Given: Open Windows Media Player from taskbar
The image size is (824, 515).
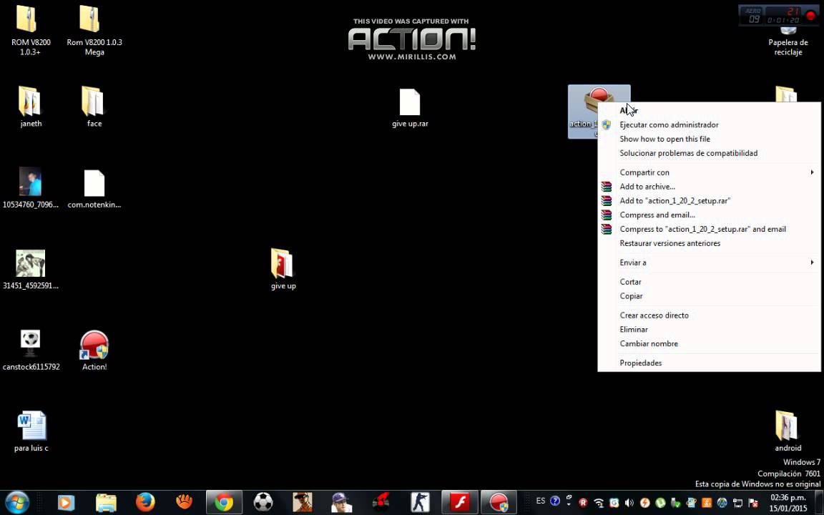Looking at the screenshot, I should tap(67, 502).
